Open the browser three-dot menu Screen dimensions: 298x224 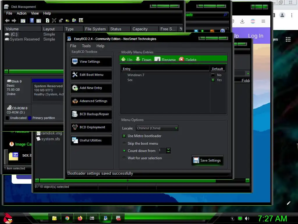coord(292,15)
